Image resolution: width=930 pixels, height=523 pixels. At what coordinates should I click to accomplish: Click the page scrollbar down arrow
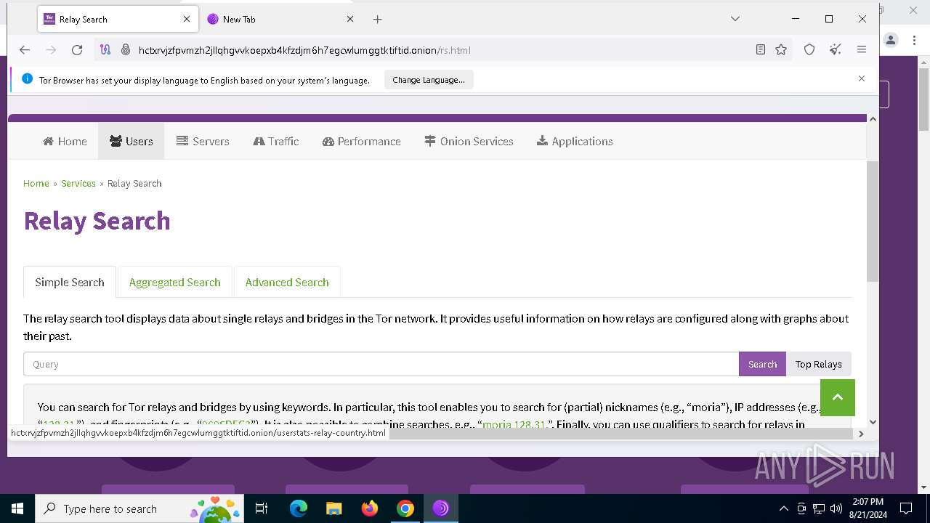point(873,421)
